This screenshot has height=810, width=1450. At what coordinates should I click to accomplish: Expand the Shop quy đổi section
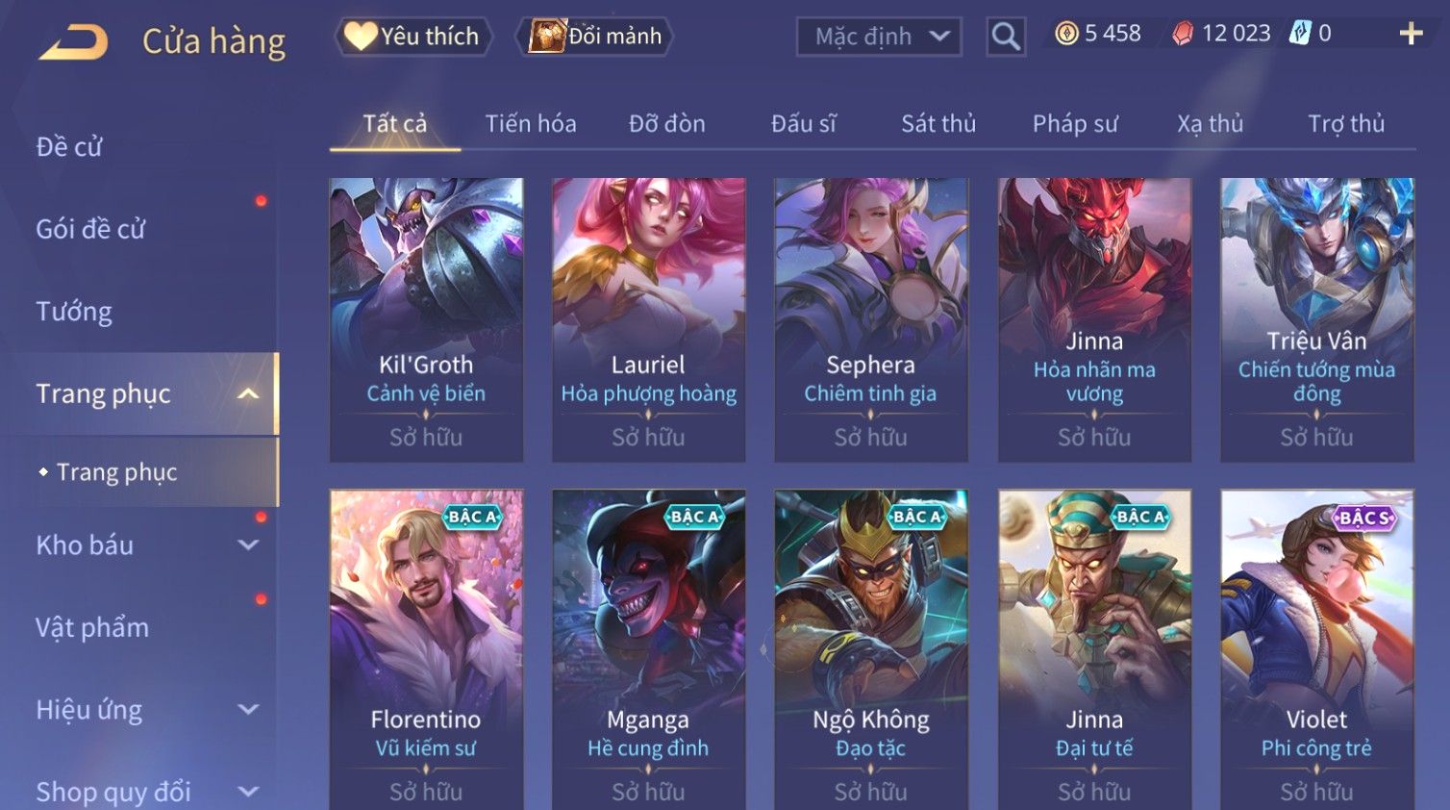click(x=248, y=792)
